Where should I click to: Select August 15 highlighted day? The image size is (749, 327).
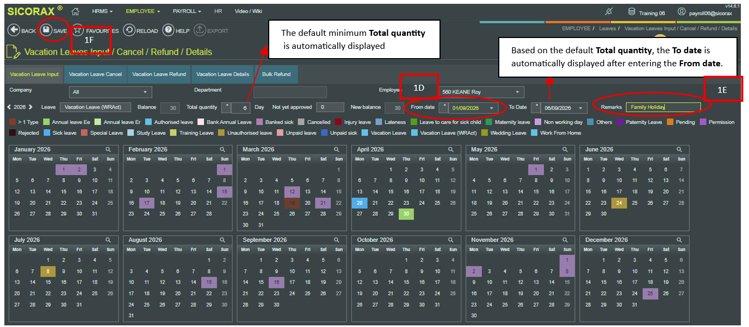pyautogui.click(x=209, y=282)
